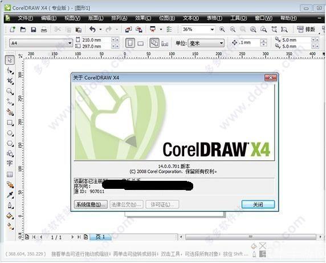Screen dimensions: 326x263
Task: Select the Shape edit tool
Action: pos(10,71)
